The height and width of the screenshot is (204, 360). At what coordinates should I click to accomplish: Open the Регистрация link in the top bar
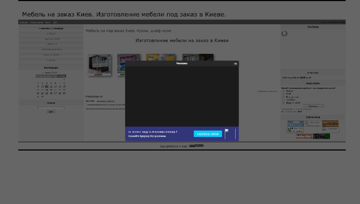coord(37,22)
